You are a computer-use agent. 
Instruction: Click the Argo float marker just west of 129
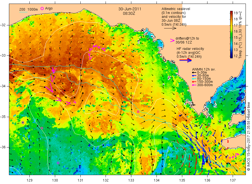tap(23, 123)
